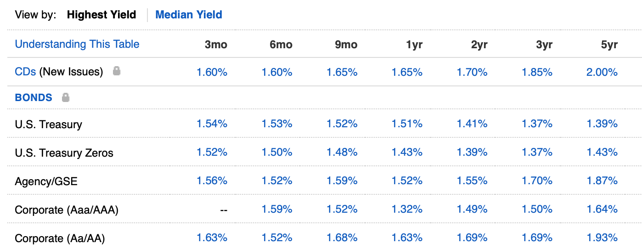The height and width of the screenshot is (249, 642).
Task: Click Corporate (Aa/AA) 5yr yield 1.93%
Action: point(602,238)
